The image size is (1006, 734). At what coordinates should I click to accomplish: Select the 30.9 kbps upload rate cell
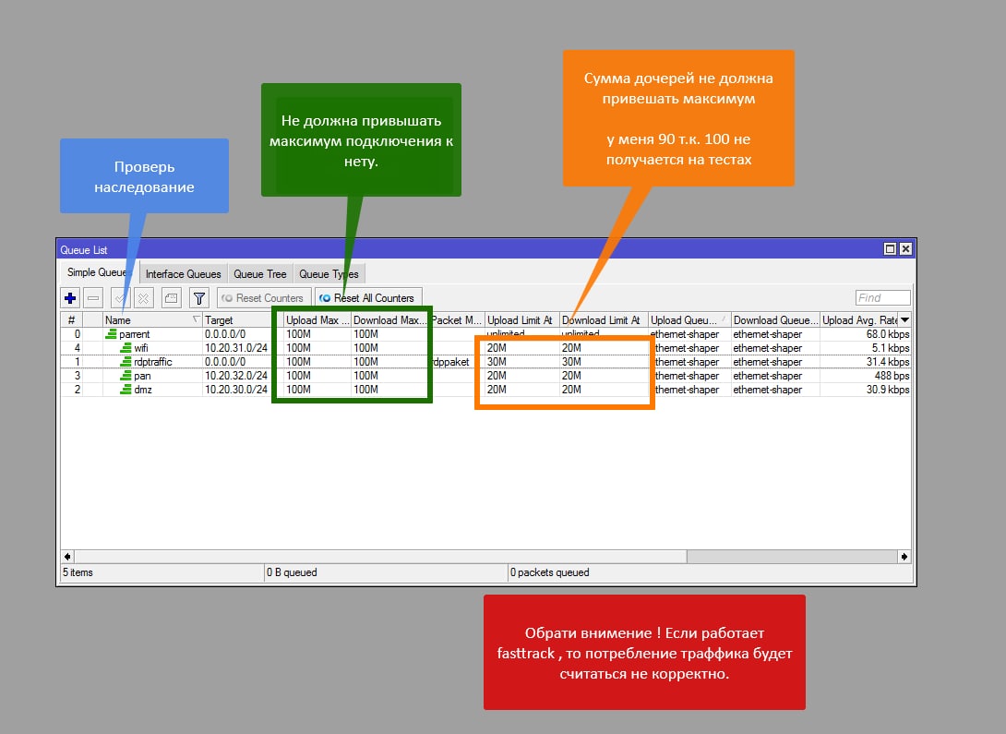pyautogui.click(x=887, y=390)
